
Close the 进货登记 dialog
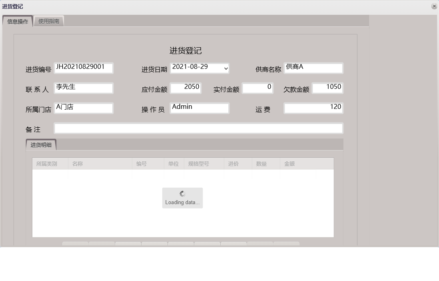[x=434, y=6]
